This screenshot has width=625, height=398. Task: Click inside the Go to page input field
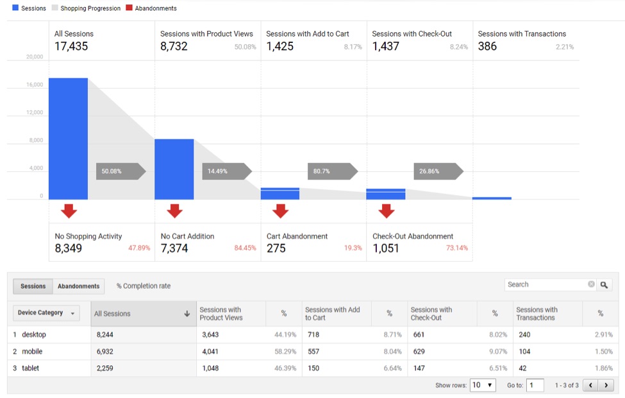click(x=537, y=385)
